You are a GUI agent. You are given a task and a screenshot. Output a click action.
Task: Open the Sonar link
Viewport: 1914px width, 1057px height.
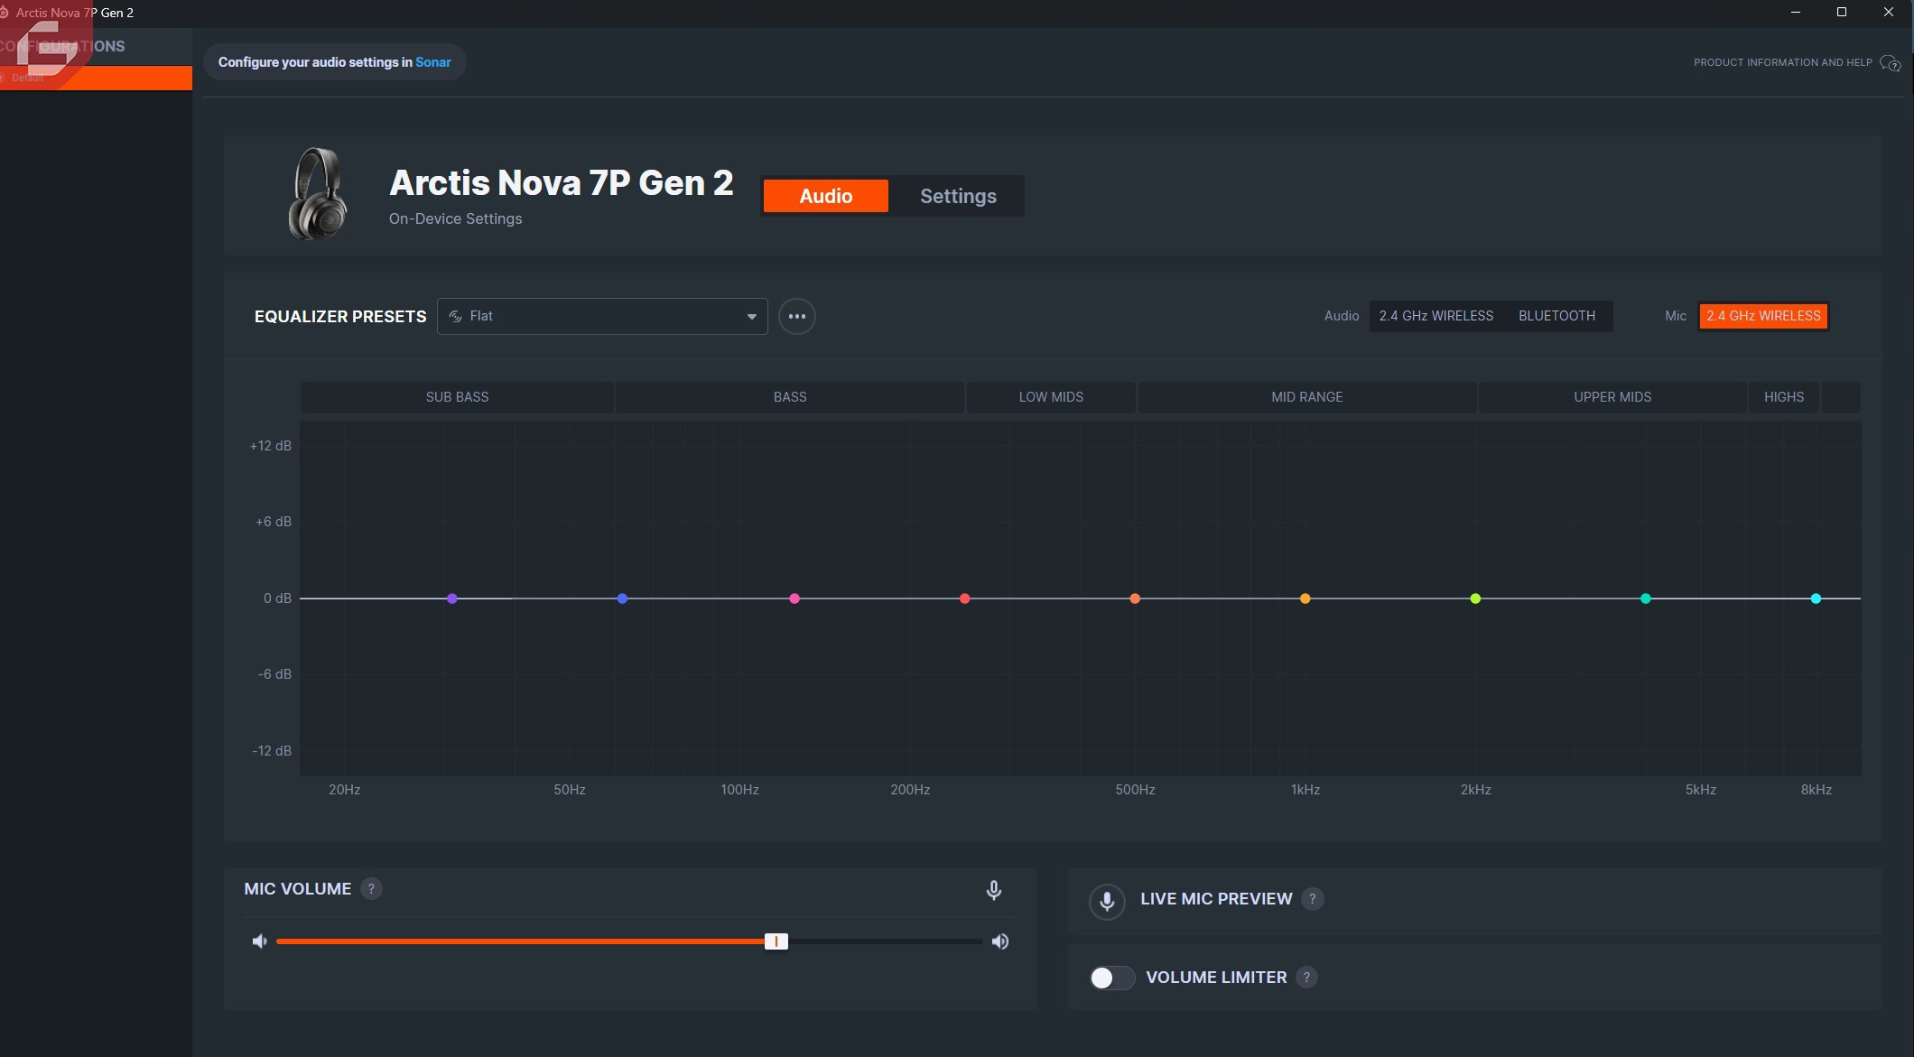click(x=432, y=62)
